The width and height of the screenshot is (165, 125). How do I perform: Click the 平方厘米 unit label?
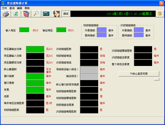(48, 71)
